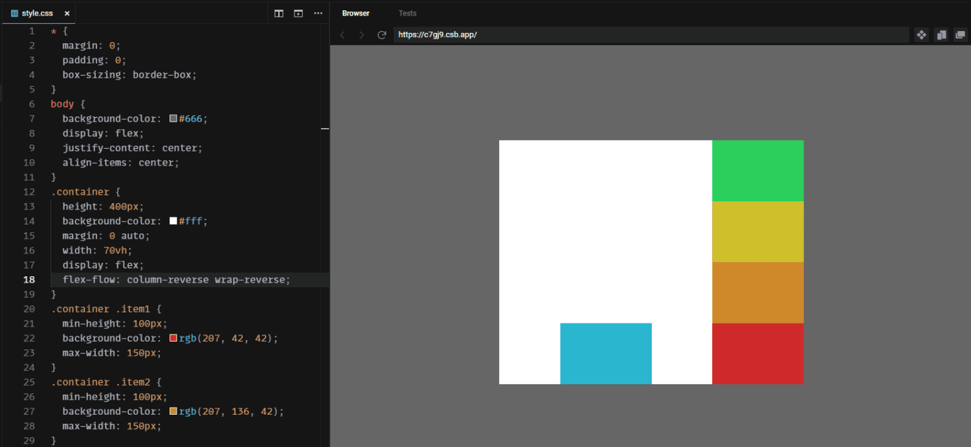
Task: Click the 'body {' selector line
Action: tap(68, 104)
